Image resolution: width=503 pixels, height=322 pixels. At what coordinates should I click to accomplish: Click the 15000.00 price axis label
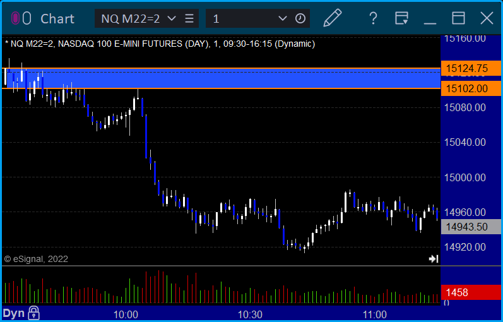click(x=465, y=177)
